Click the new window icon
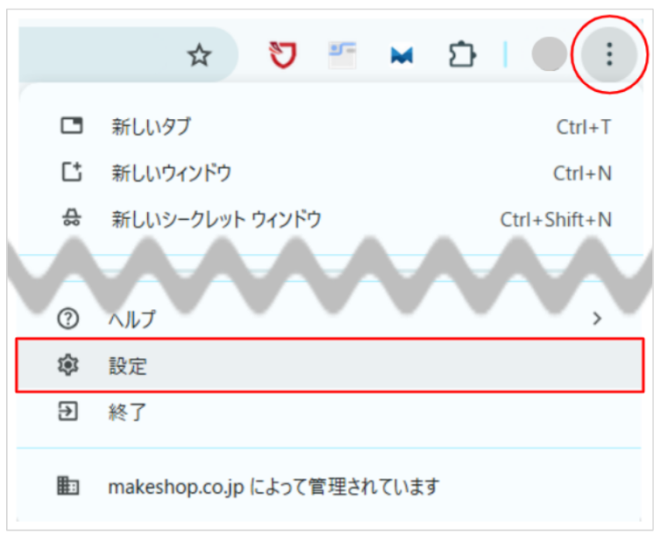 pyautogui.click(x=72, y=172)
